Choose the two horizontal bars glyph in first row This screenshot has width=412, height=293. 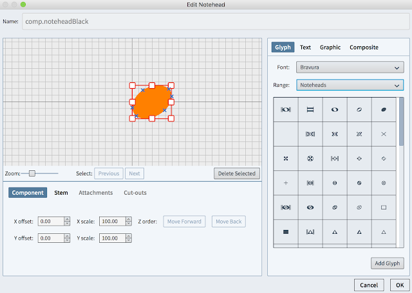coord(310,110)
